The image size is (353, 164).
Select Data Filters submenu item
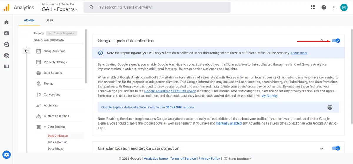[55, 149]
